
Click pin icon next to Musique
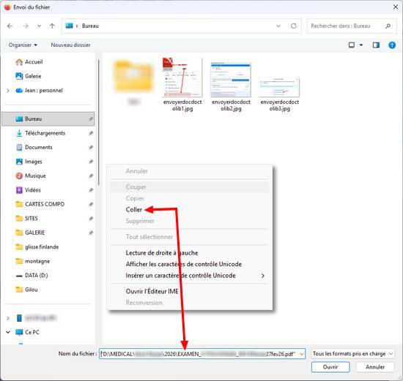(91, 176)
